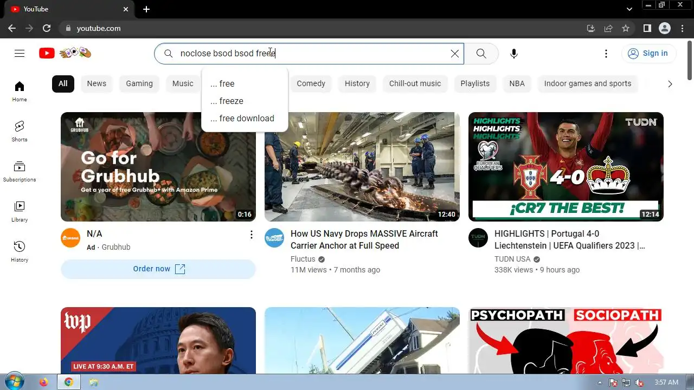The width and height of the screenshot is (694, 390).
Task: Open Subscriptions in the sidebar
Action: pos(20,171)
